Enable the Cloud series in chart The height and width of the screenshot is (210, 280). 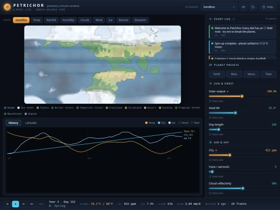click(183, 123)
